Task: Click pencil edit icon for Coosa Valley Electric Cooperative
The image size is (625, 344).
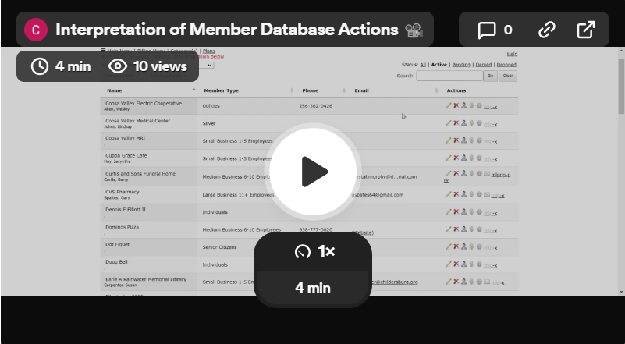Action: (448, 105)
